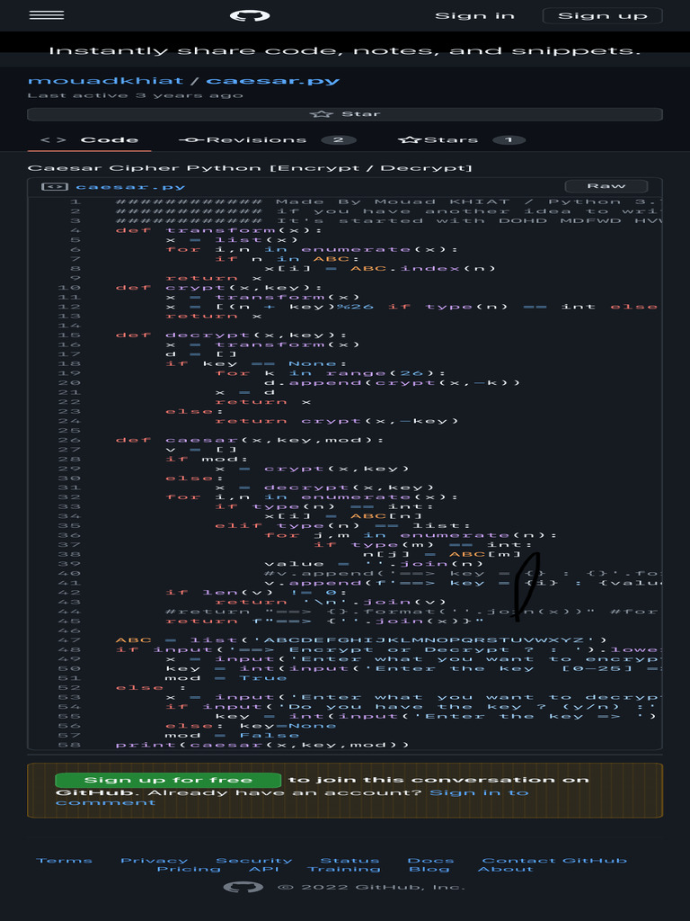Click Sign in to comment link
The image size is (690, 921).
point(479,792)
